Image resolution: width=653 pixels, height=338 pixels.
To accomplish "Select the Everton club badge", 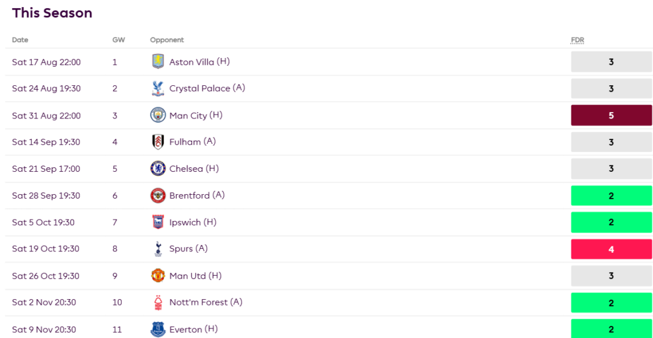I will pos(158,329).
